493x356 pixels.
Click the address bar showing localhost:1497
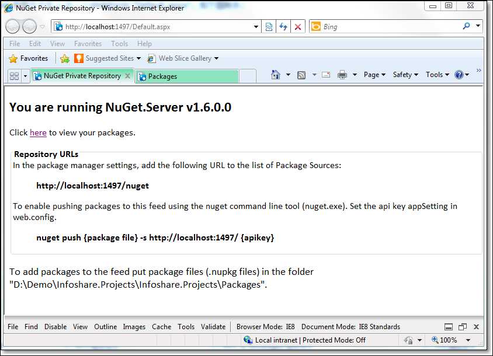152,27
